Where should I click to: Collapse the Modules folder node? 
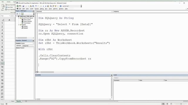point(19,24)
